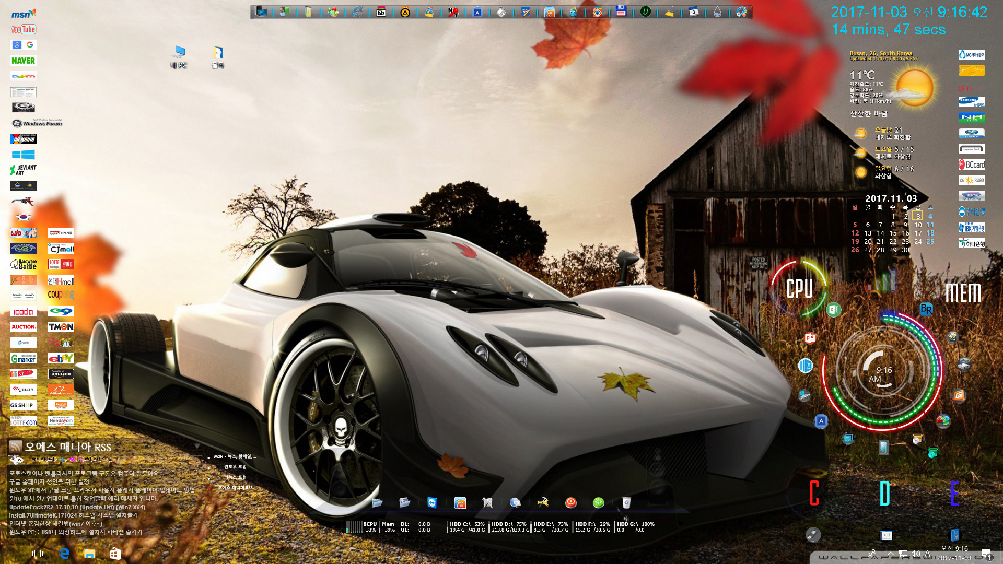Click the yellow brush cleaner icon in the top dock
Screen dimensions: 1003x564
669,12
